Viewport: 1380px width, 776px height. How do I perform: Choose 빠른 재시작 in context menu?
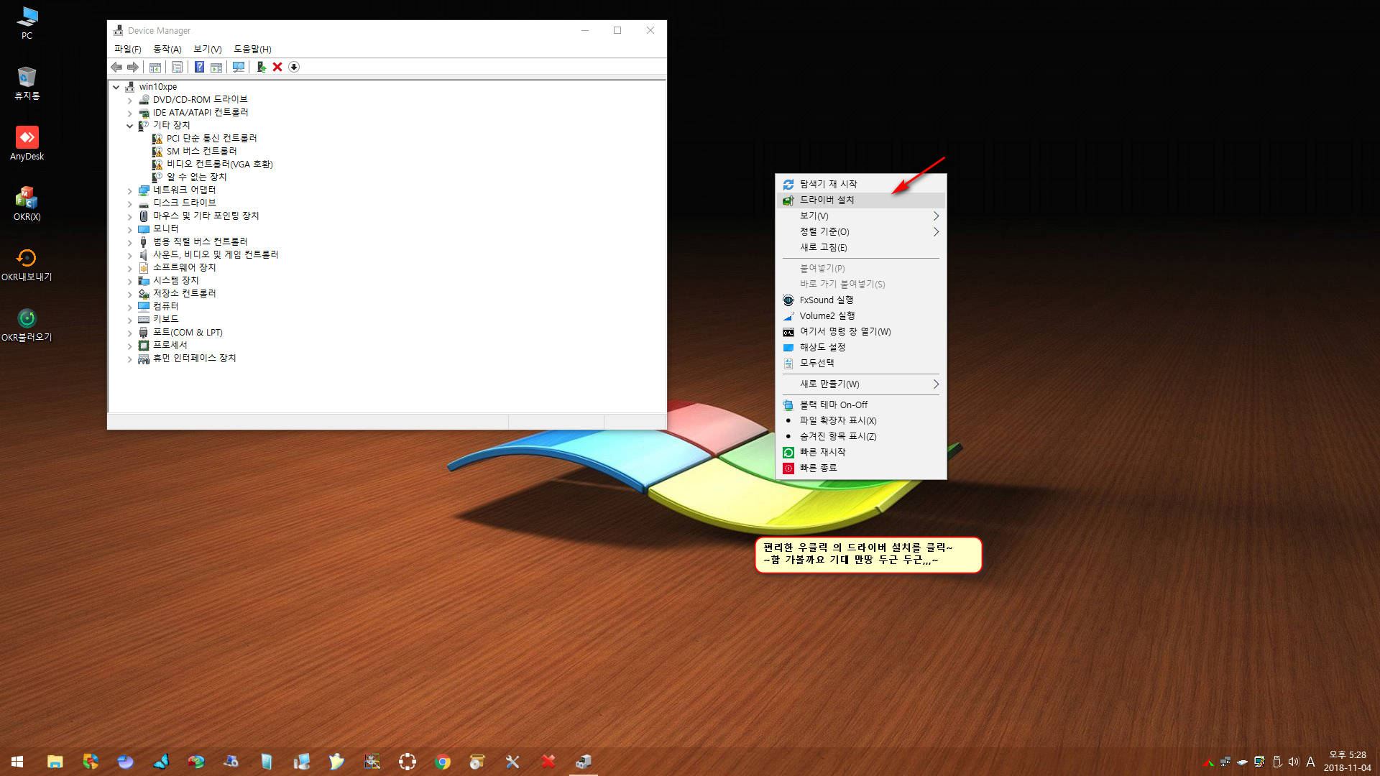click(x=860, y=453)
